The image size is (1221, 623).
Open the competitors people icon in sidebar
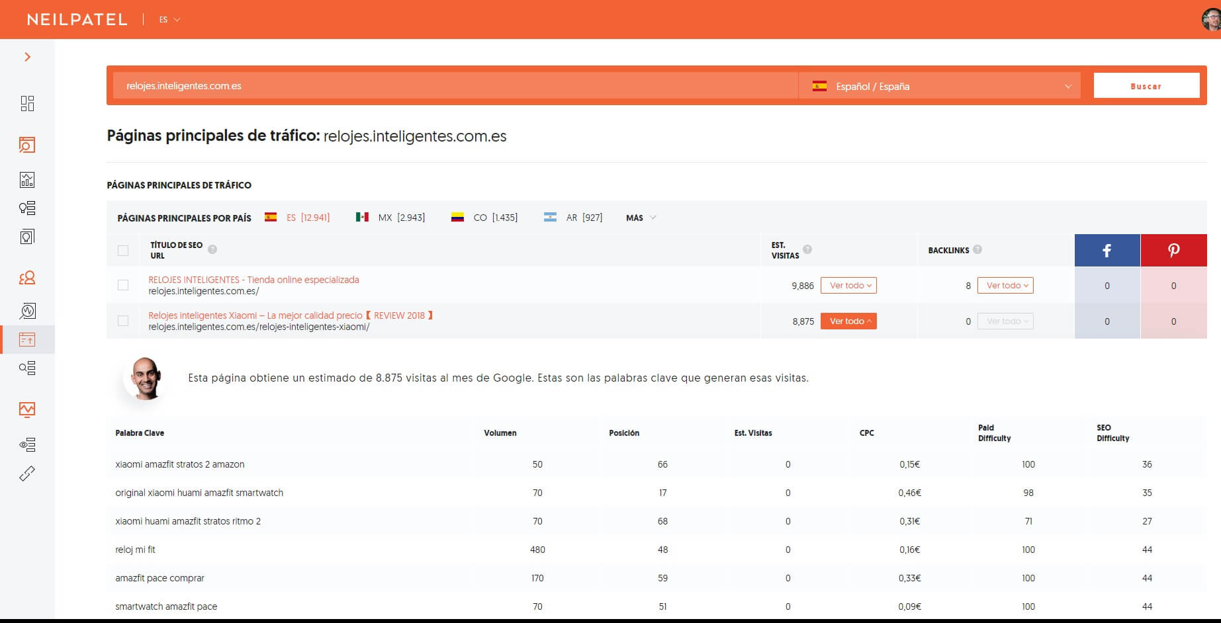point(27,278)
